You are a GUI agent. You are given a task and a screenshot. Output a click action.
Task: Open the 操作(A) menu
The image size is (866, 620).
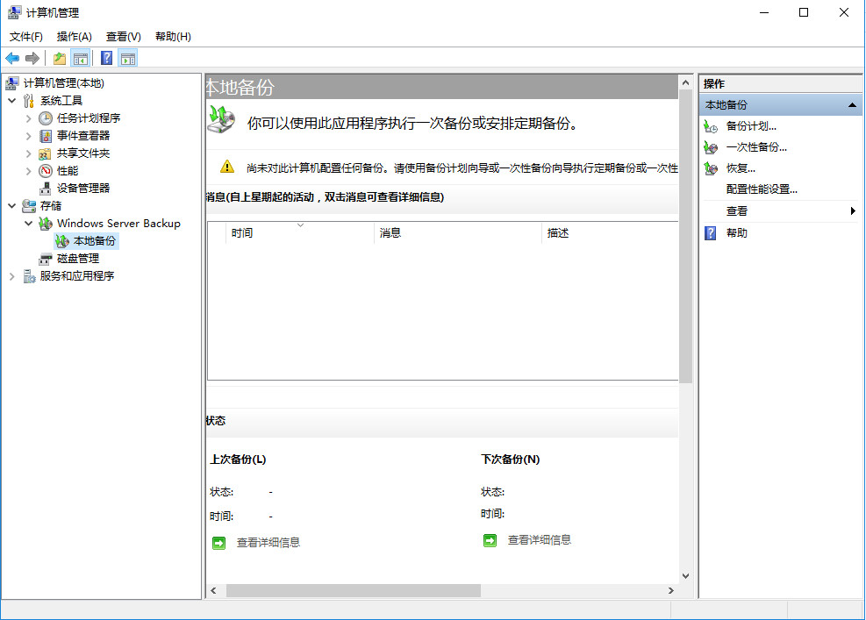coord(74,36)
